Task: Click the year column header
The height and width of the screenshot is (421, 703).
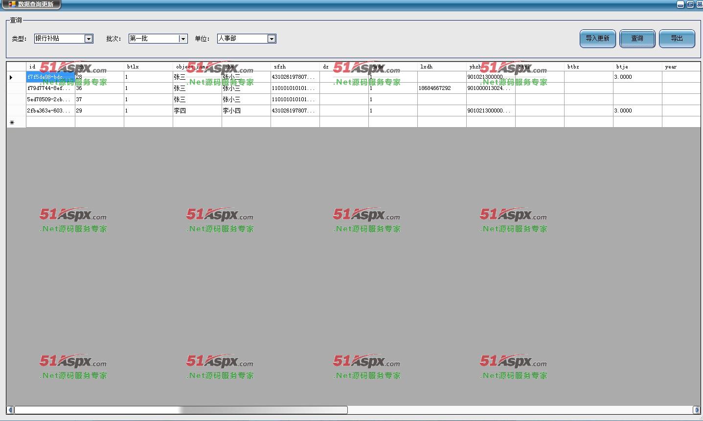Action: pyautogui.click(x=681, y=66)
